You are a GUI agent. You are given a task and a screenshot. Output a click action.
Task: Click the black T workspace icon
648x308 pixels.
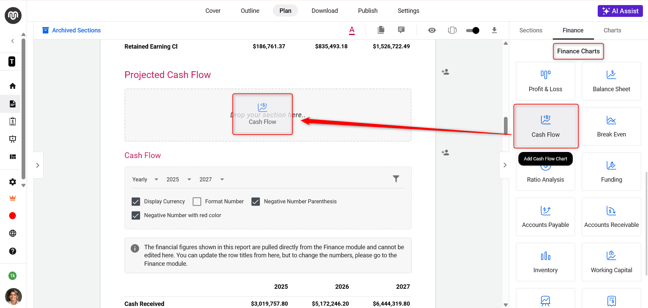pos(12,61)
